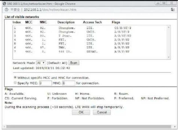Click the Chrome globe icon in title bar

(4, 4)
